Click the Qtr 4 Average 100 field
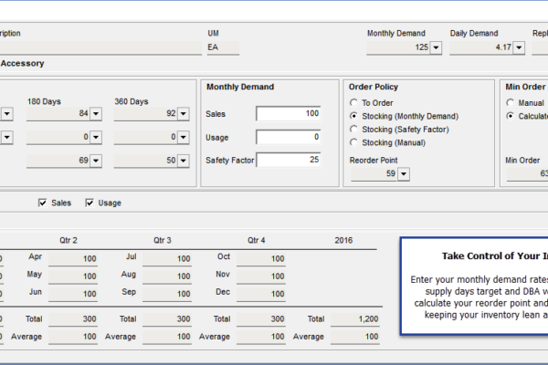548x365 pixels. (x=261, y=337)
